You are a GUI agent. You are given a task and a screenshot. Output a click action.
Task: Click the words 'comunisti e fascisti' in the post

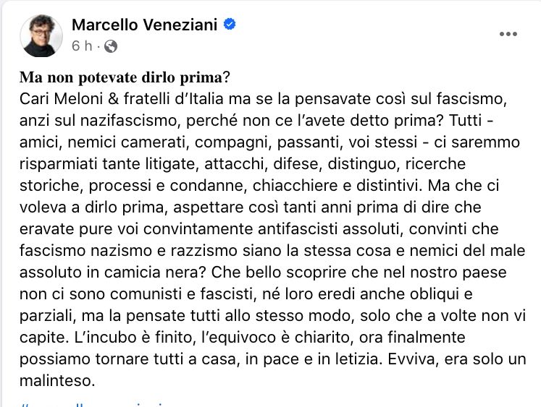tap(182, 294)
